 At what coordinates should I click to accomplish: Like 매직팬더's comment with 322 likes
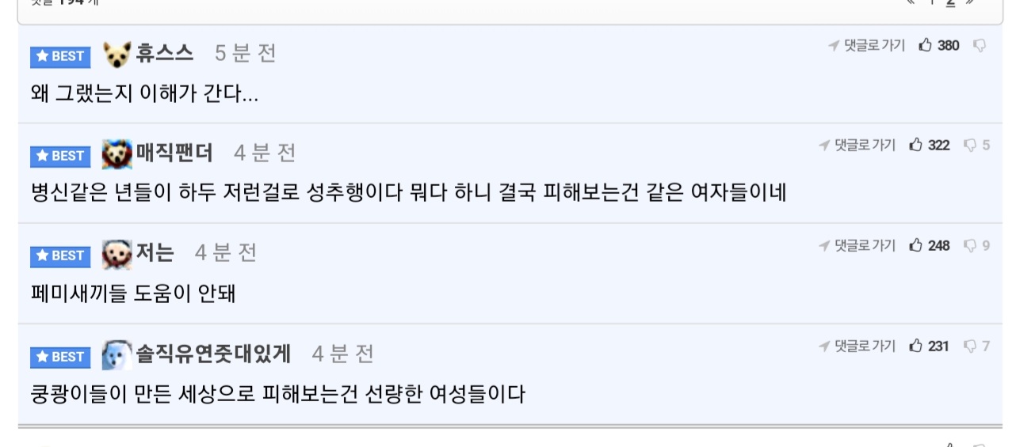(916, 145)
